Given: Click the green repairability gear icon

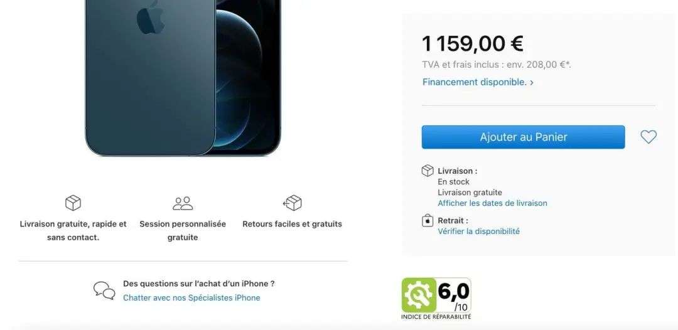Looking at the screenshot, I should point(418,295).
